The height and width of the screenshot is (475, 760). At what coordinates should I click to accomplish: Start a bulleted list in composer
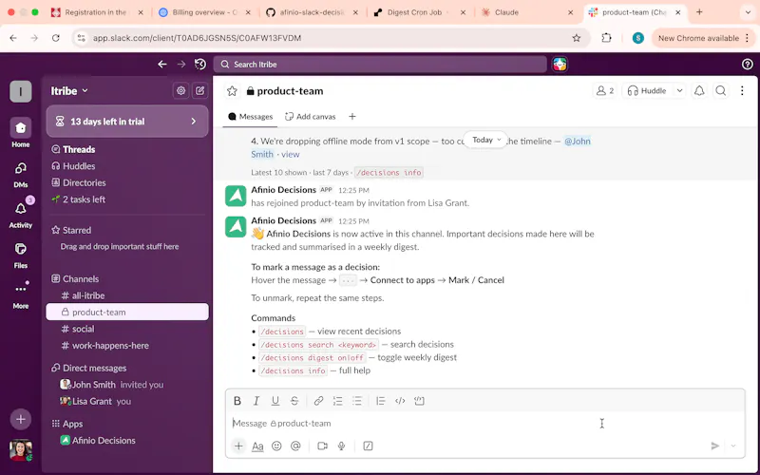[x=357, y=401]
